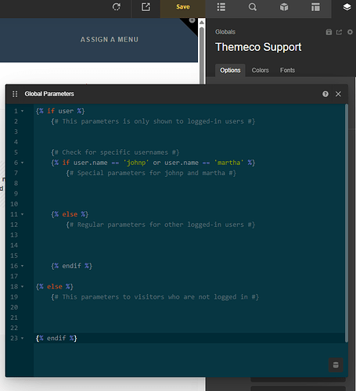Open the layout templates icon
Screen dimensions: 356x391
315,7
